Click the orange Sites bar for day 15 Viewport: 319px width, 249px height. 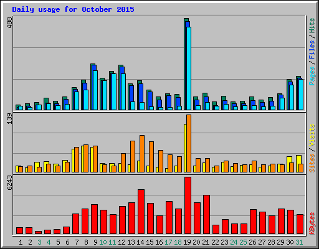tap(151, 157)
